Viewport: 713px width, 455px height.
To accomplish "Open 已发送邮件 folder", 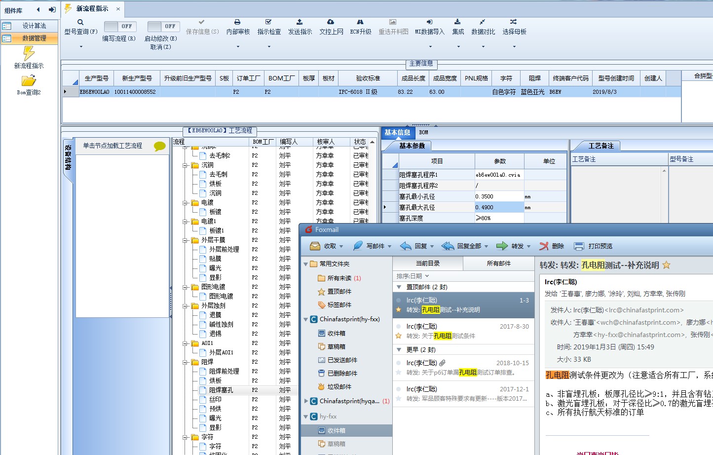I will click(338, 360).
